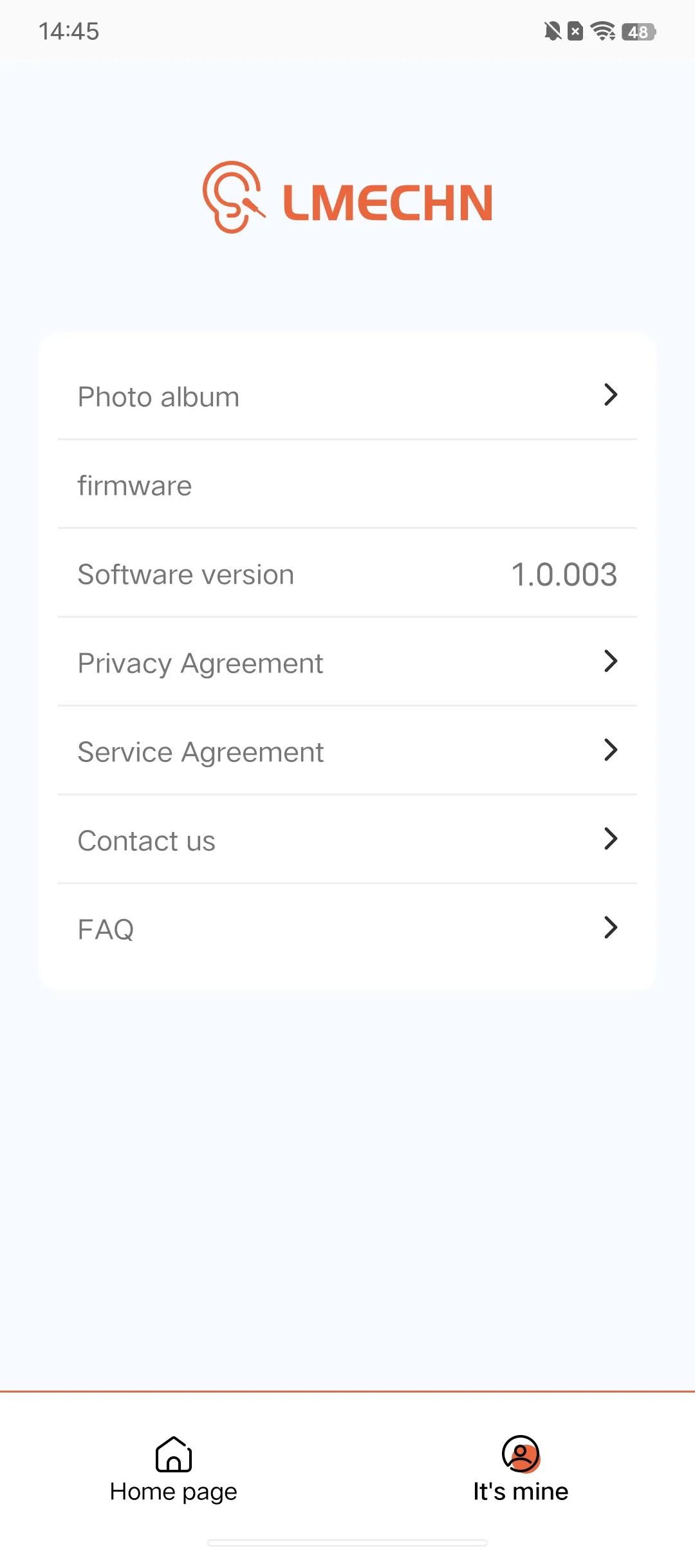Screen dimensions: 695x1547
Task: Click the Service Agreement chevron arrow
Action: pos(611,750)
